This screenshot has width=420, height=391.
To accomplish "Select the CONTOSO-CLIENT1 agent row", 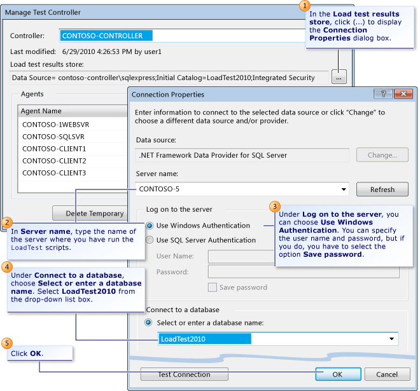I will (x=73, y=149).
